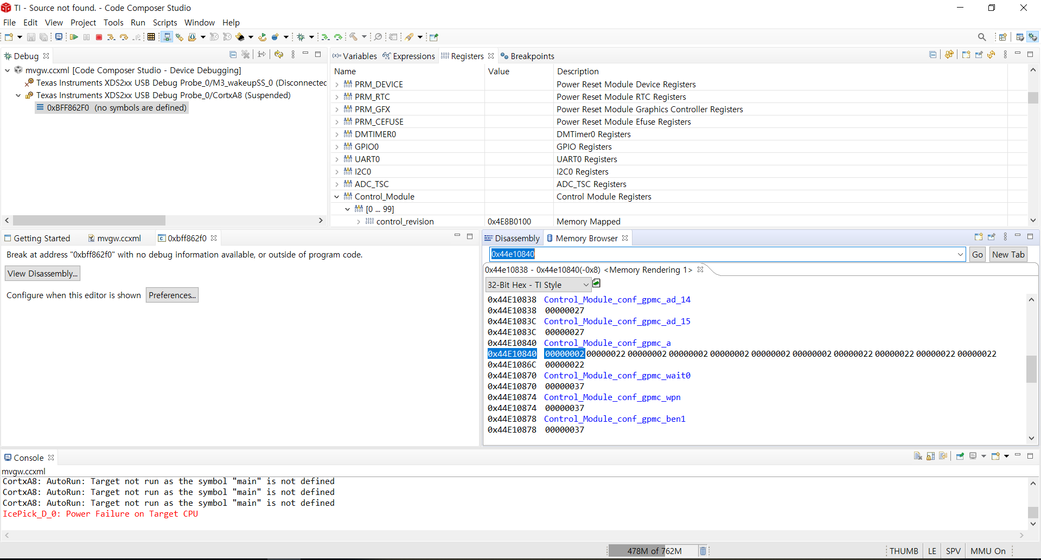Click the Step Into toolbar icon
Viewport: 1041px width, 560px height.
(111, 37)
